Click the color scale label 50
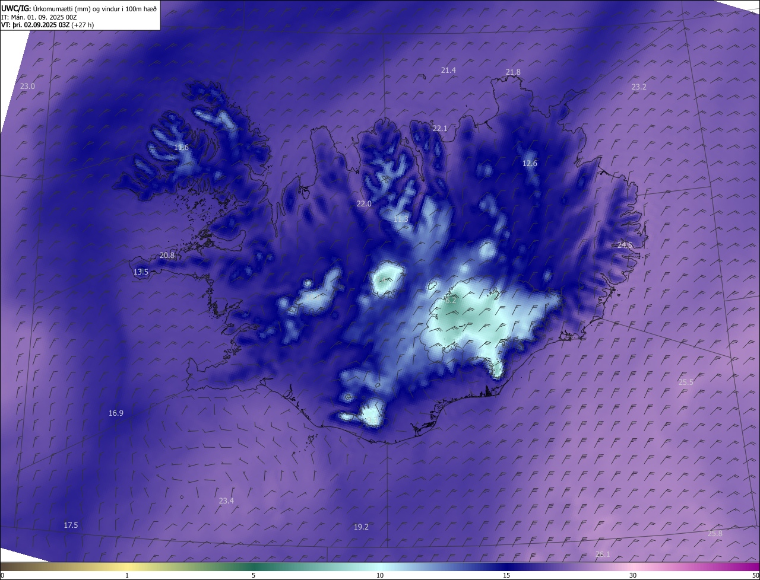This screenshot has height=580, width=760. coord(755,575)
